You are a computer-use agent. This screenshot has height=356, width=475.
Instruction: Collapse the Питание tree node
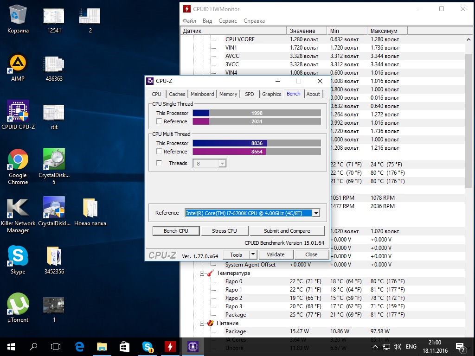click(202, 324)
